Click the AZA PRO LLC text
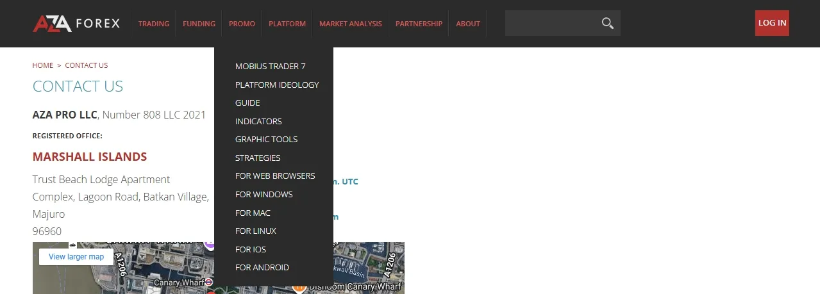This screenshot has height=294, width=820. tap(65, 115)
